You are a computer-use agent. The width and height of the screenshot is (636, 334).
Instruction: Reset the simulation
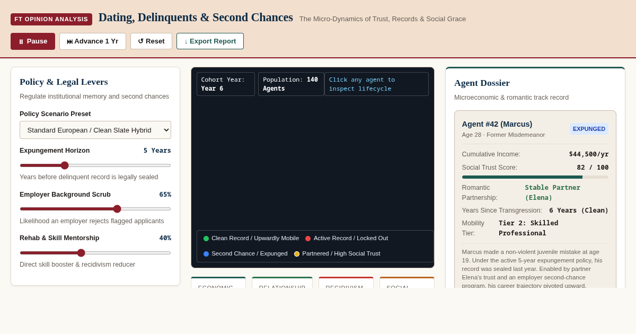[151, 41]
